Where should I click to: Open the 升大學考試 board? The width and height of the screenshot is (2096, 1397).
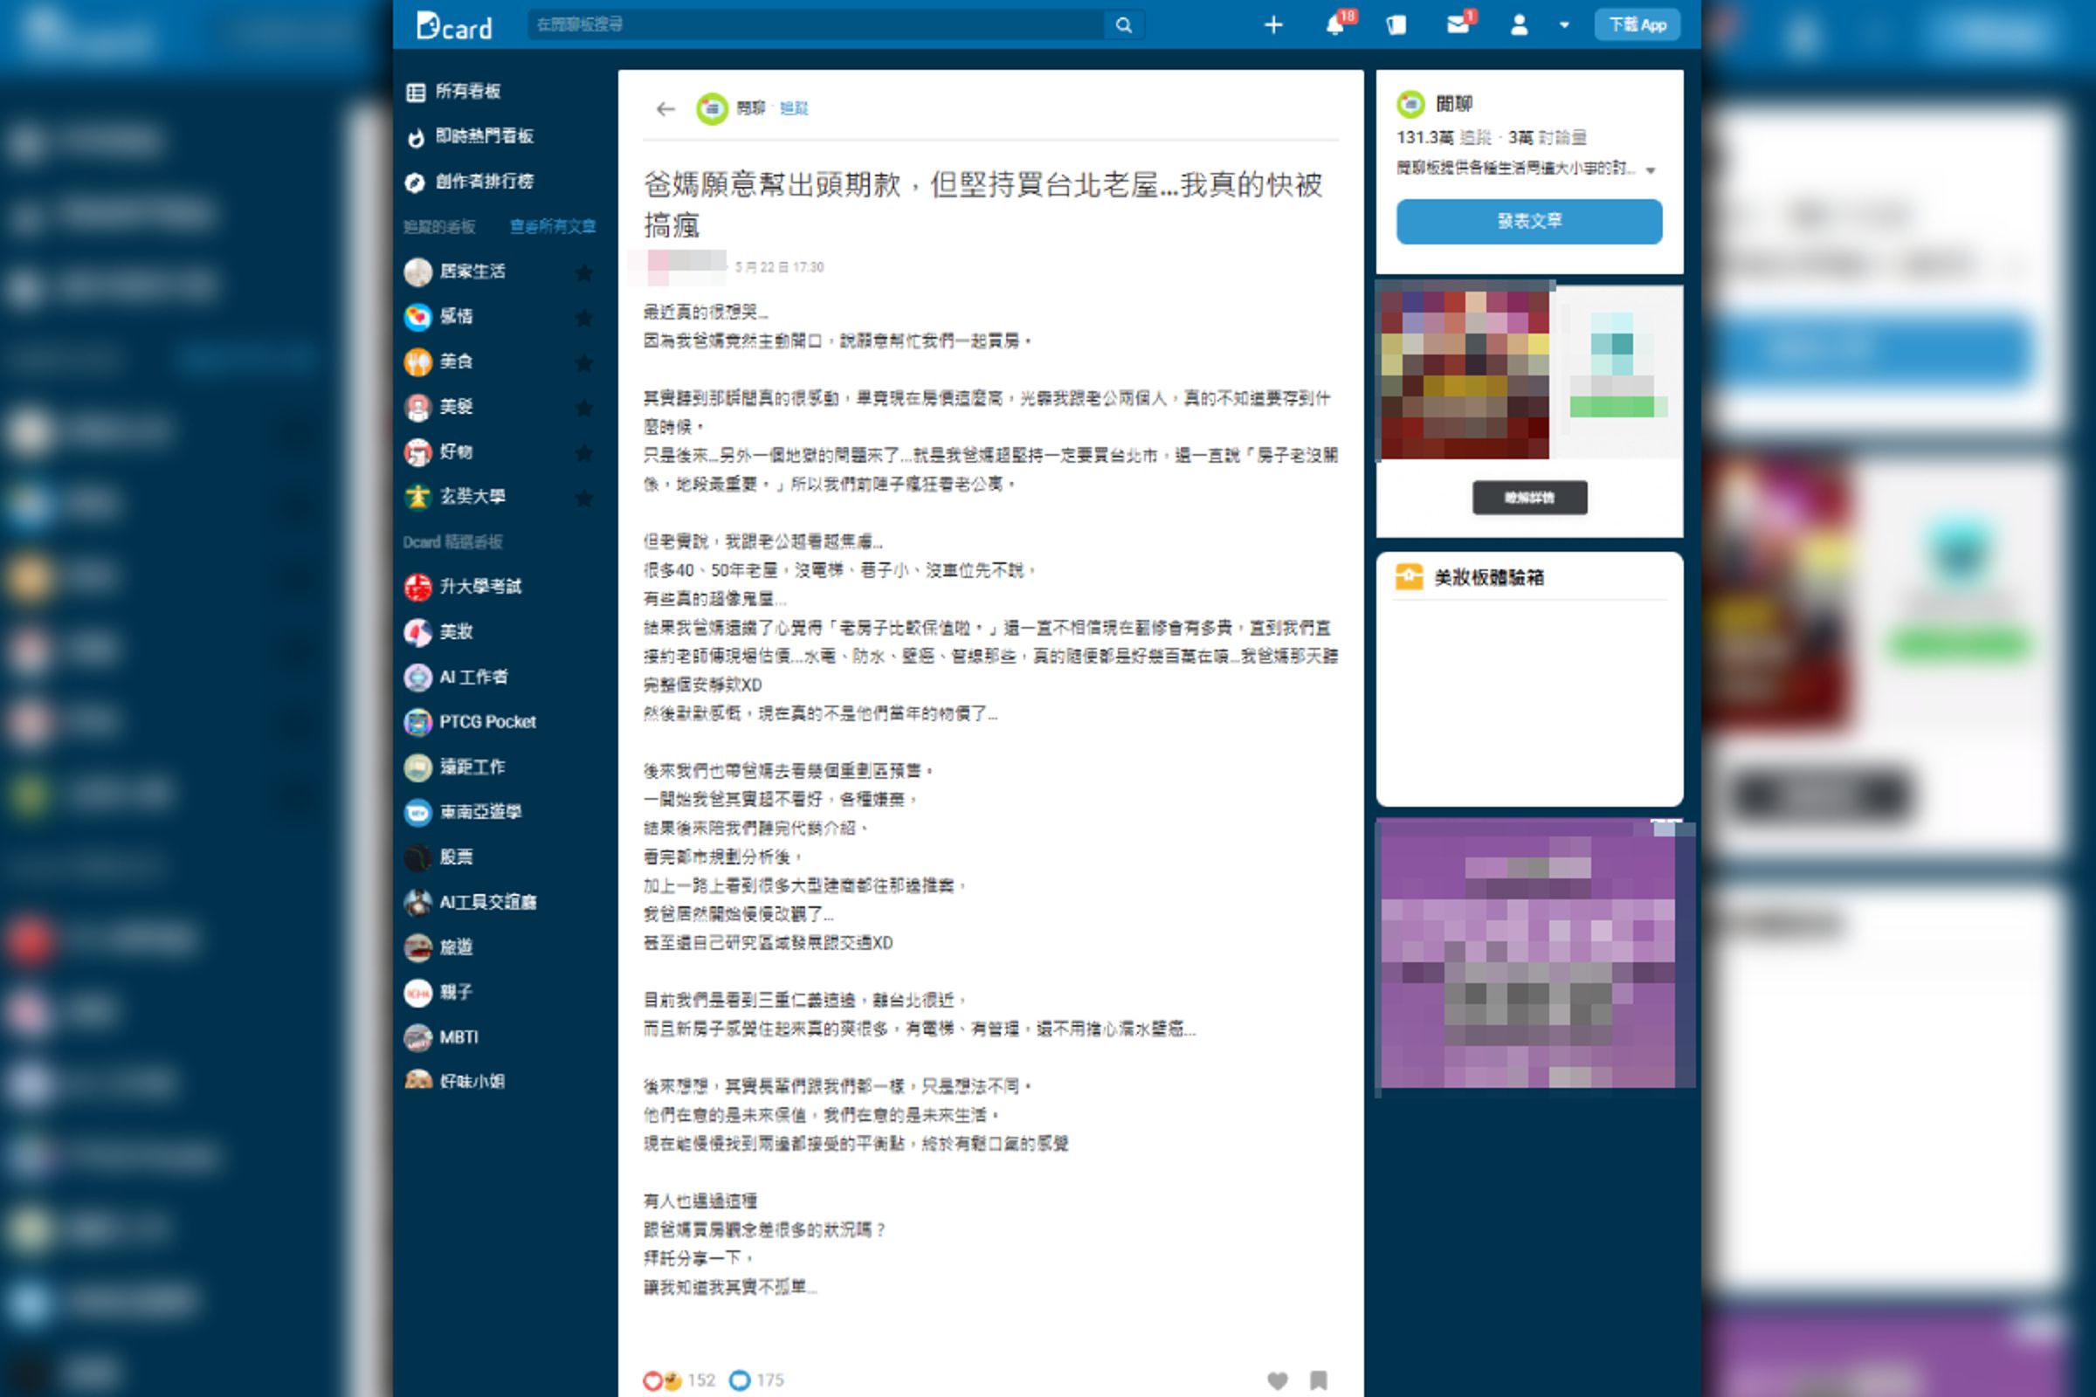[x=463, y=587]
